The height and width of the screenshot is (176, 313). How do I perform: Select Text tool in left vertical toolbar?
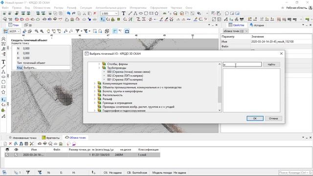pos(3,62)
